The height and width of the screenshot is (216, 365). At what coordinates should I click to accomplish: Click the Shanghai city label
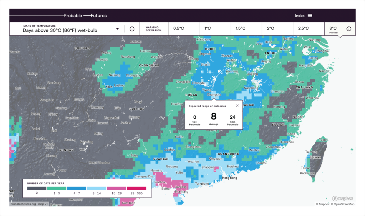point(322,51)
